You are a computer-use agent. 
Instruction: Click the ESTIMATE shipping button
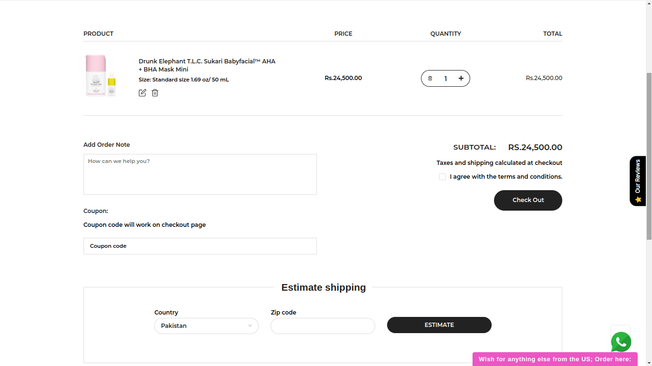click(x=439, y=325)
